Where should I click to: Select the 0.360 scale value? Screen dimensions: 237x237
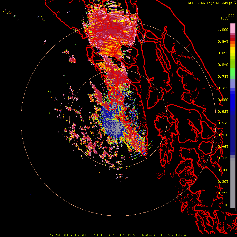223,170
